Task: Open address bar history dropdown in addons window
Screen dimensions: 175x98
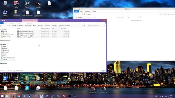Action: (83, 26)
